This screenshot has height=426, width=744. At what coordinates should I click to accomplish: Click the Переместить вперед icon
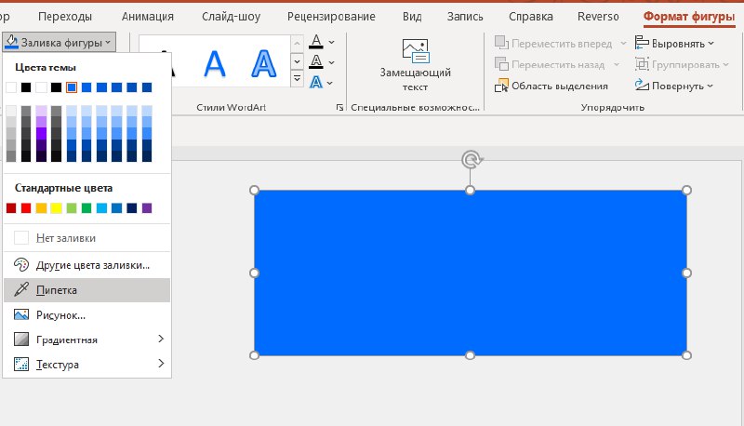point(501,43)
